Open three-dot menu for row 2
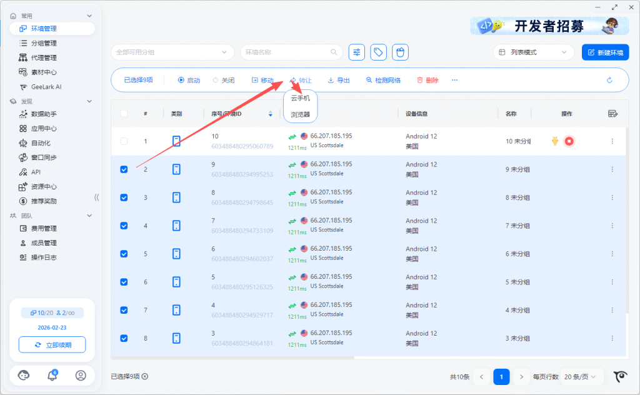640x395 pixels. point(612,169)
